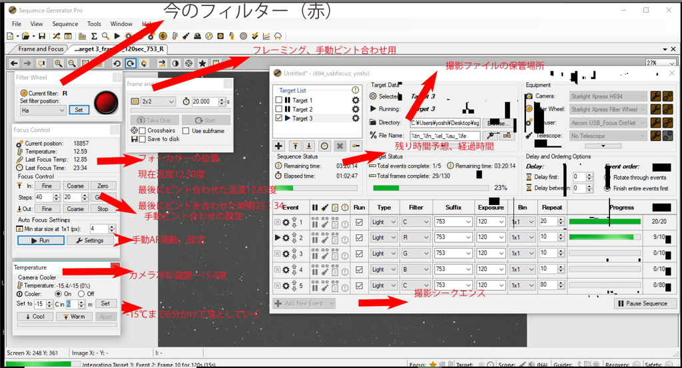
Task: Open settings gear for Target 1
Action: click(356, 100)
